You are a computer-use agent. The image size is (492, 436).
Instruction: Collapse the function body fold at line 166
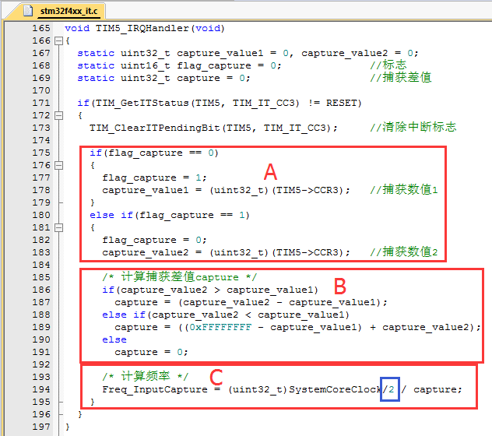click(58, 40)
